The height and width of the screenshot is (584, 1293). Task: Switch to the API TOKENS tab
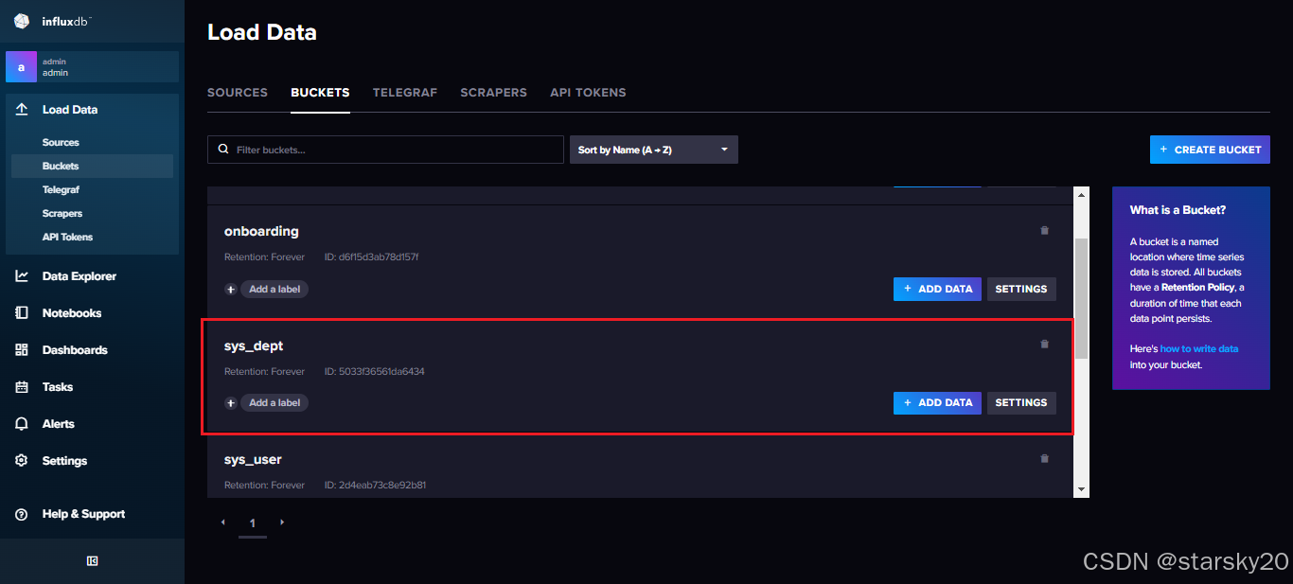(588, 92)
